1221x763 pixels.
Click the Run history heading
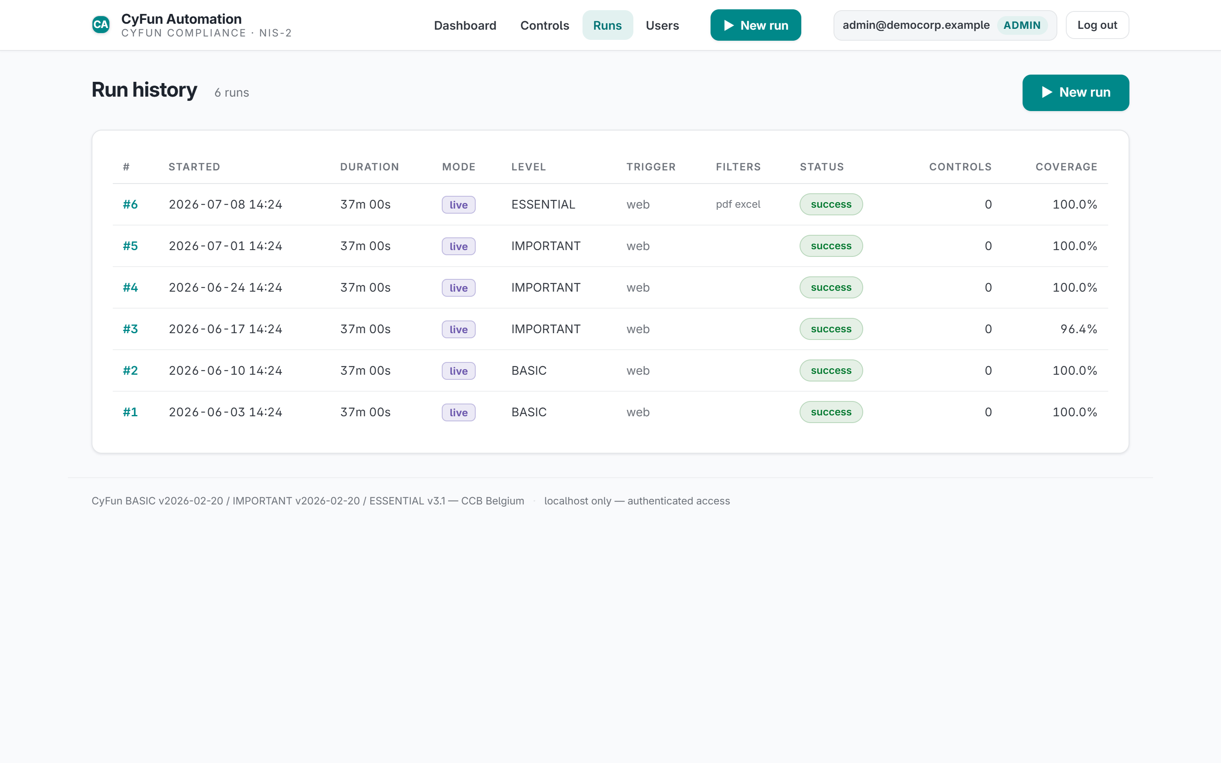(144, 90)
